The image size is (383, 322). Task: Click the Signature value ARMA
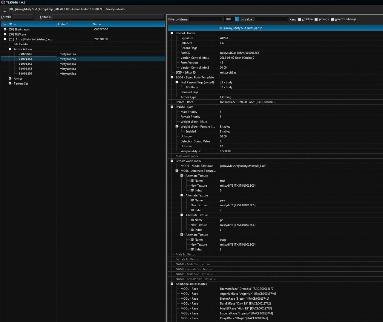coord(224,38)
